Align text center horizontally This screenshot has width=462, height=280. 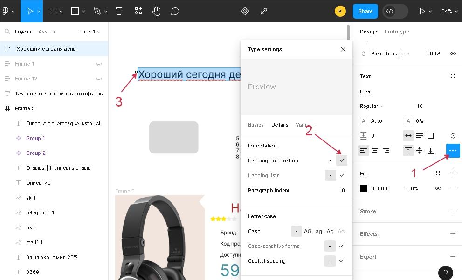[x=375, y=151]
